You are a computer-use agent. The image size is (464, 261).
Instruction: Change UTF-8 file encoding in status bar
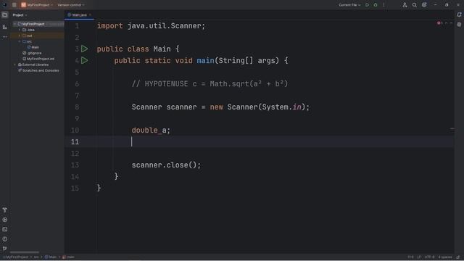pyautogui.click(x=429, y=257)
